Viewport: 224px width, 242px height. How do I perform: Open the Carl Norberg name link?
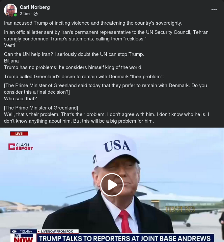point(35,7)
